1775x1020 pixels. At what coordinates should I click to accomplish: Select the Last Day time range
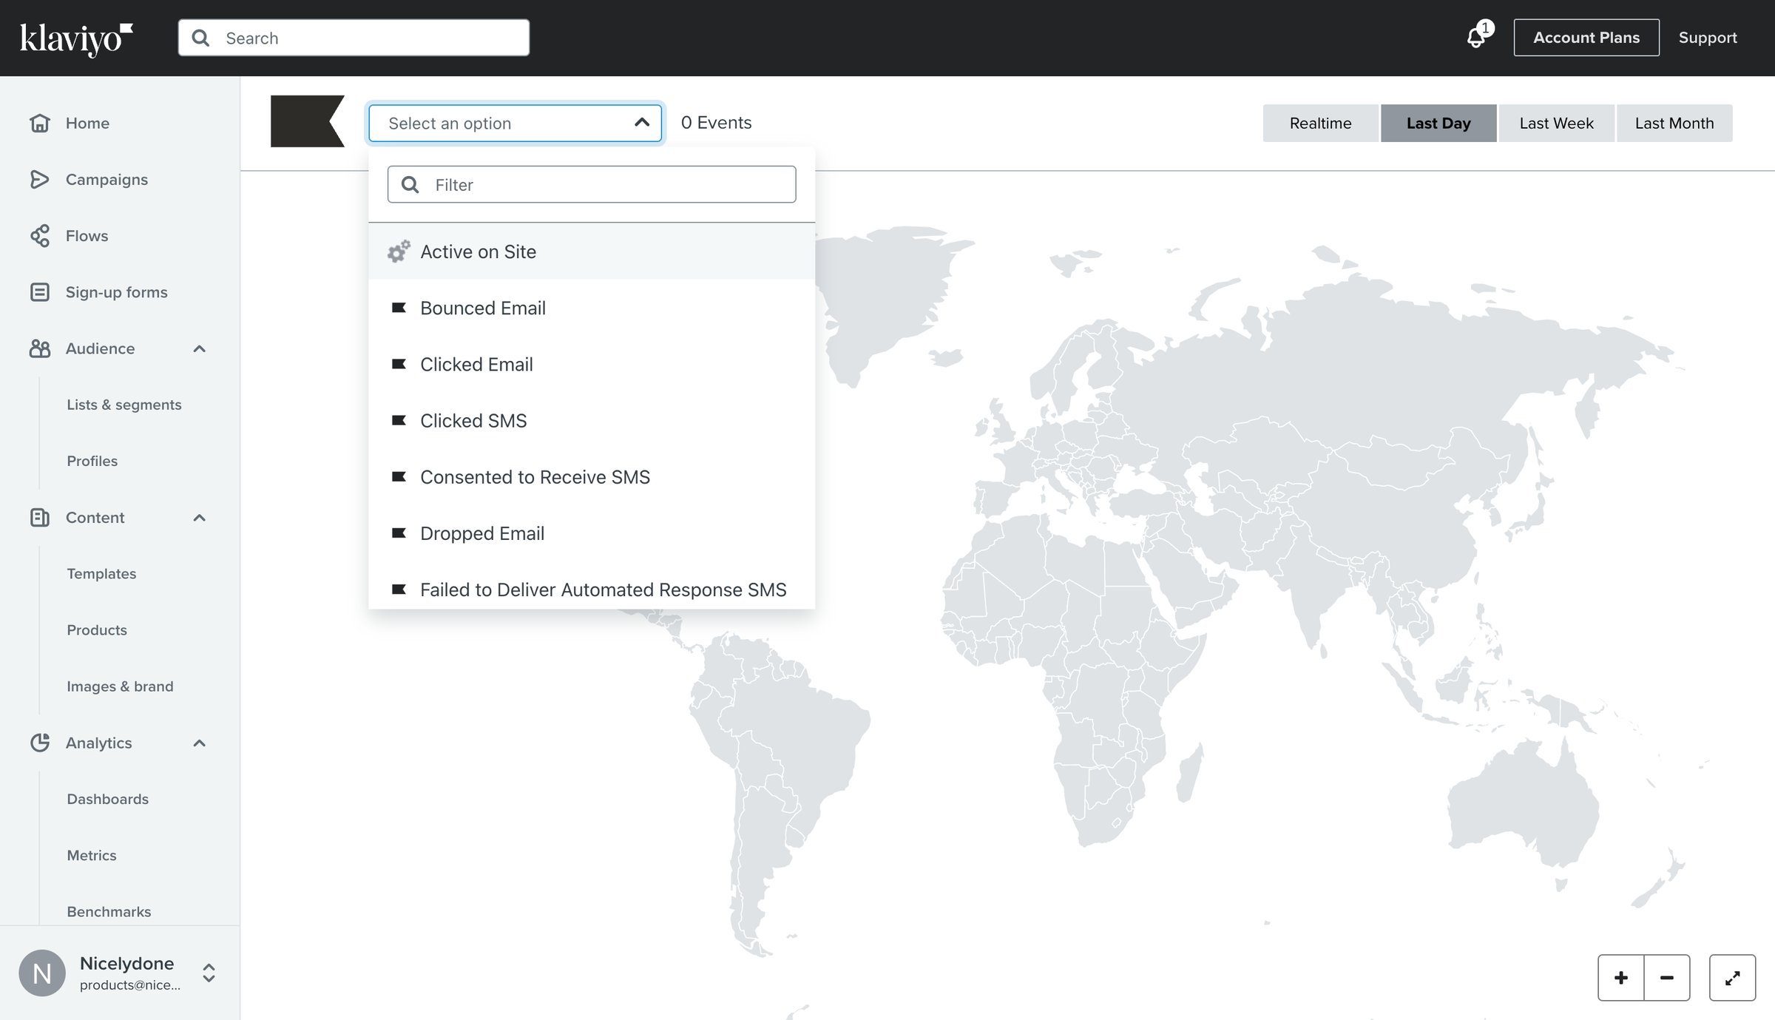[1438, 123]
